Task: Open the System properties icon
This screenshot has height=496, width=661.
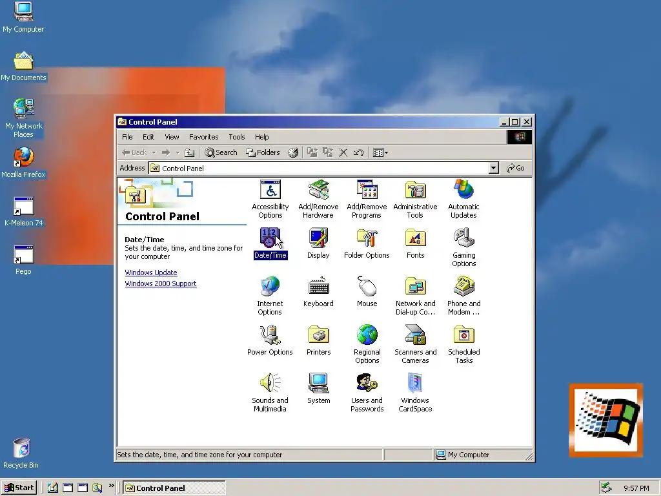Action: pyautogui.click(x=318, y=389)
